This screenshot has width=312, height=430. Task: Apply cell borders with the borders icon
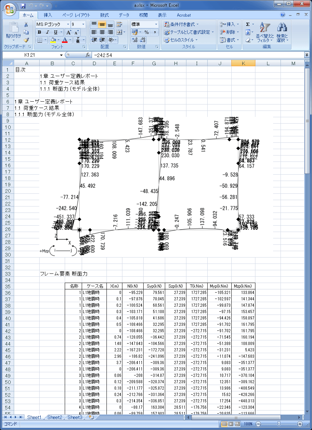click(x=40, y=40)
